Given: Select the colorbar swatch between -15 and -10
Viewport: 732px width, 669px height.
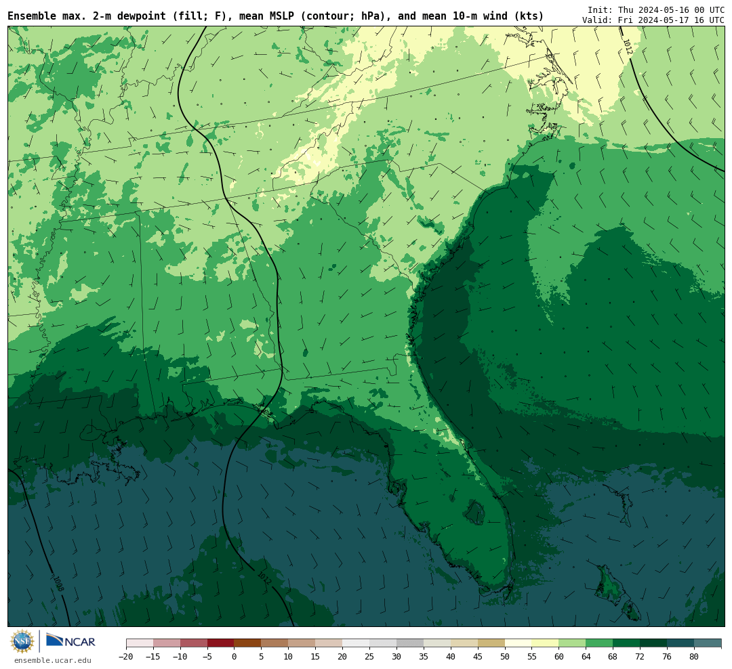Looking at the screenshot, I should coord(167,643).
